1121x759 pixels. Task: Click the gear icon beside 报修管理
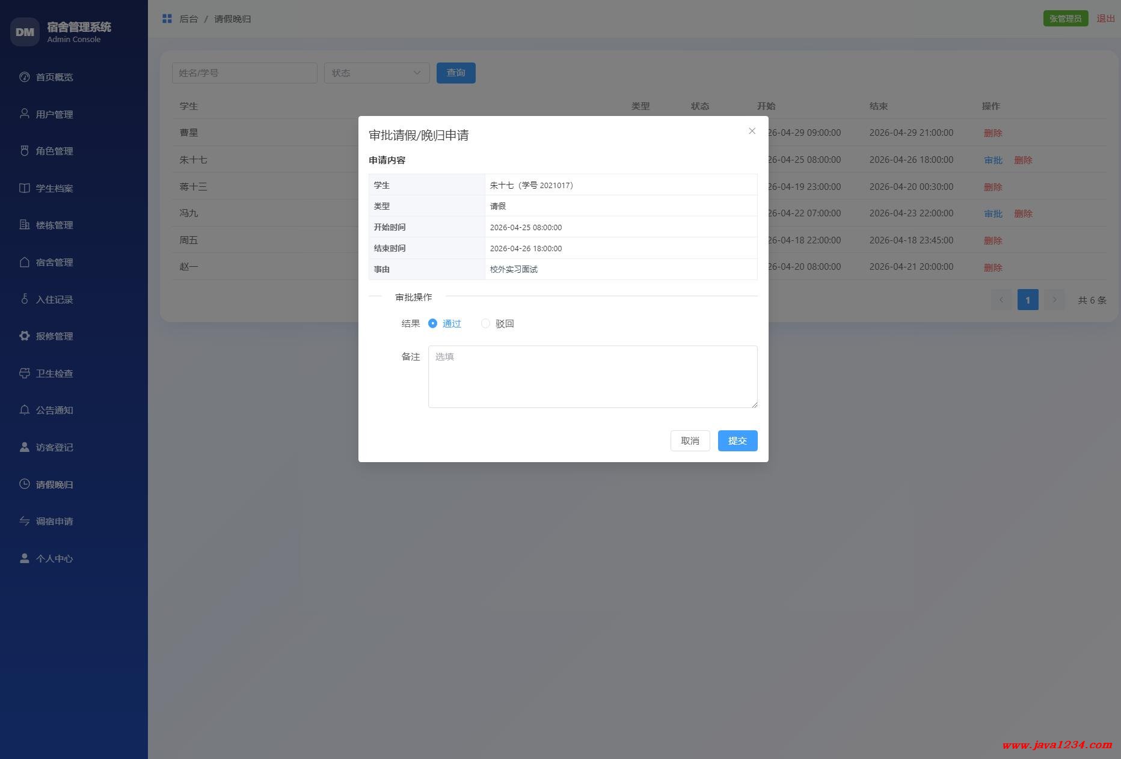click(24, 336)
